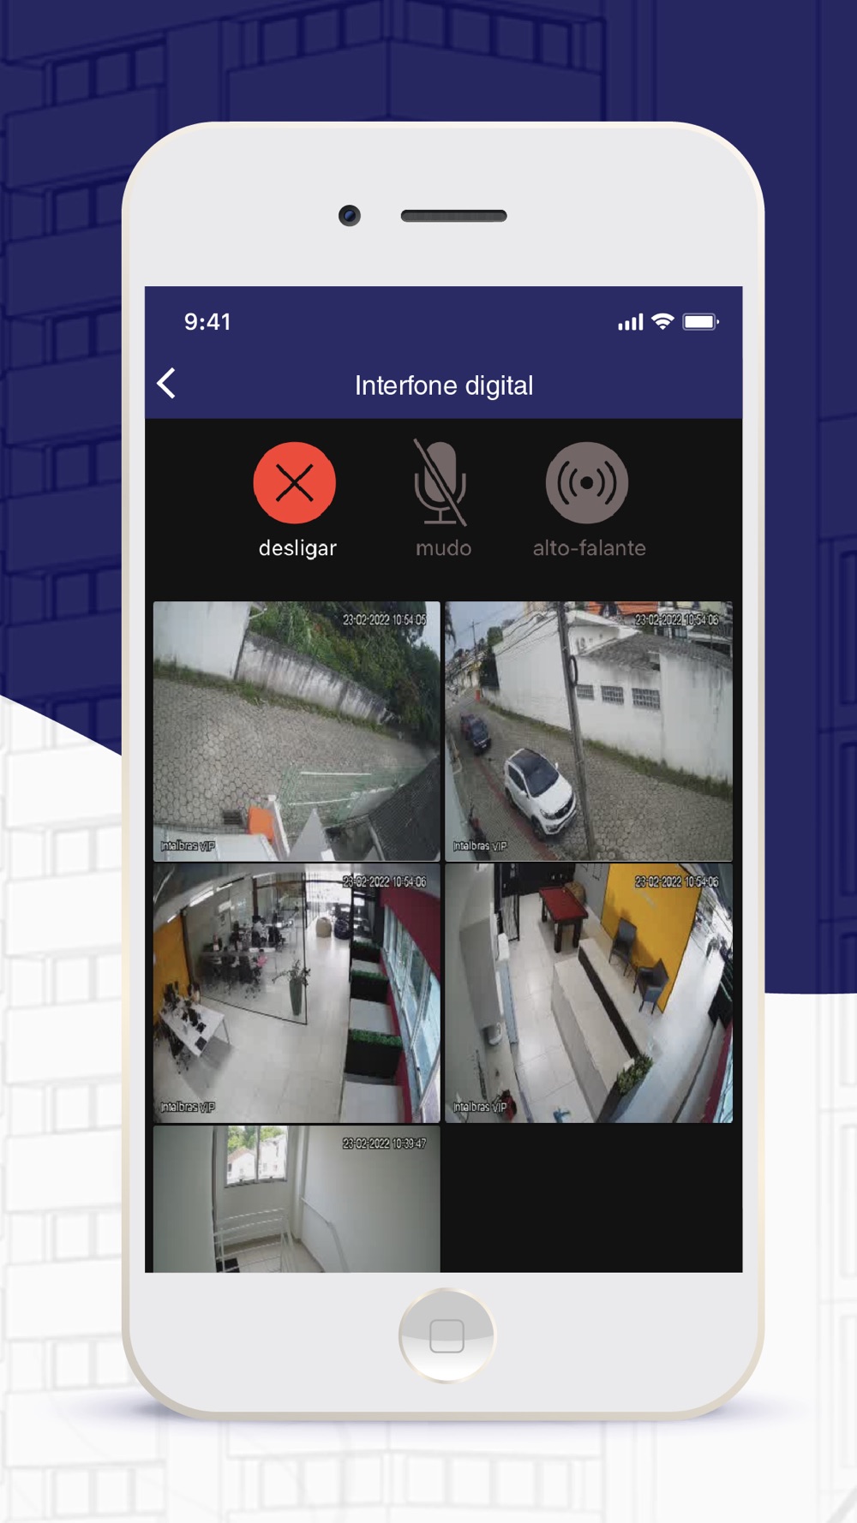This screenshot has height=1523, width=857.
Task: Open the office meeting room camera feed
Action: pyautogui.click(x=297, y=993)
